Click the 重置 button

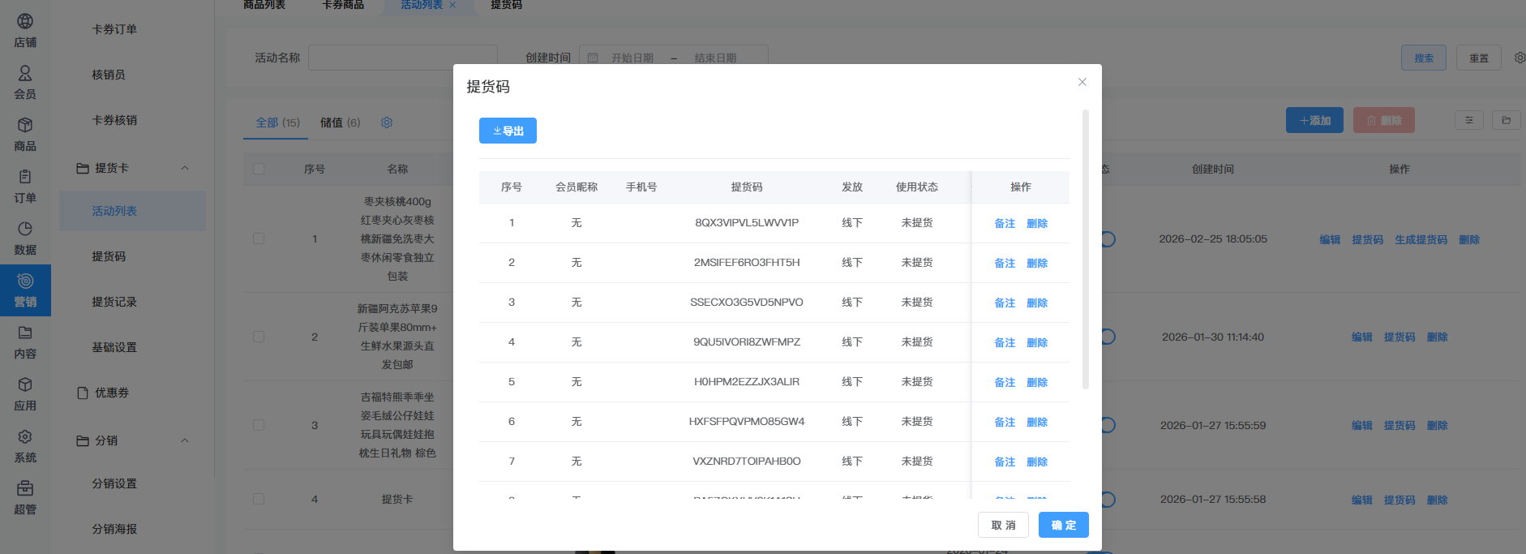click(x=1479, y=58)
